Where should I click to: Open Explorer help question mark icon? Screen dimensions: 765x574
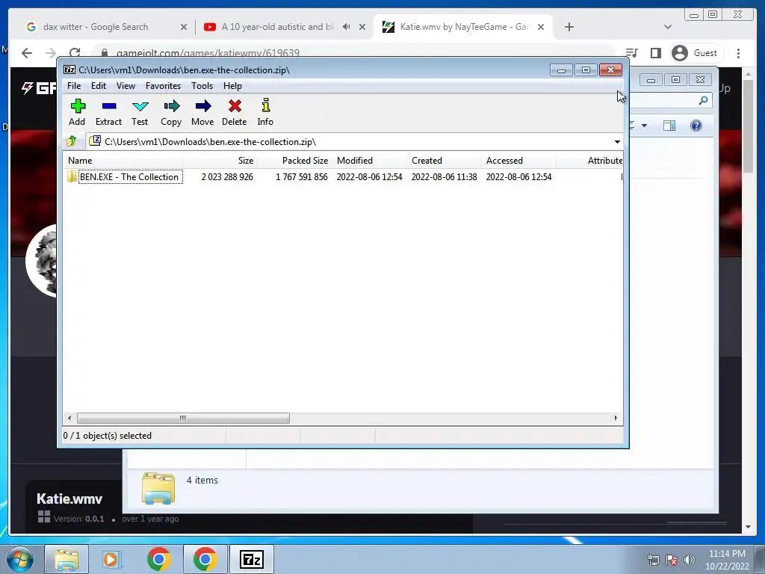tap(696, 126)
